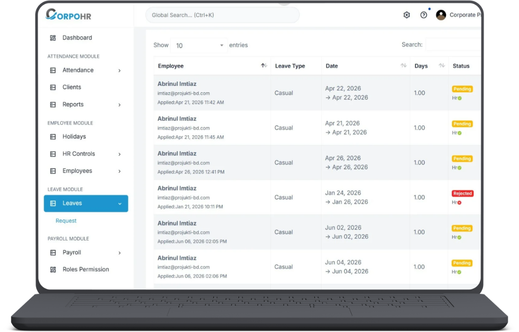Click the Roles Permission grid icon
519x332 pixels.
click(x=53, y=270)
